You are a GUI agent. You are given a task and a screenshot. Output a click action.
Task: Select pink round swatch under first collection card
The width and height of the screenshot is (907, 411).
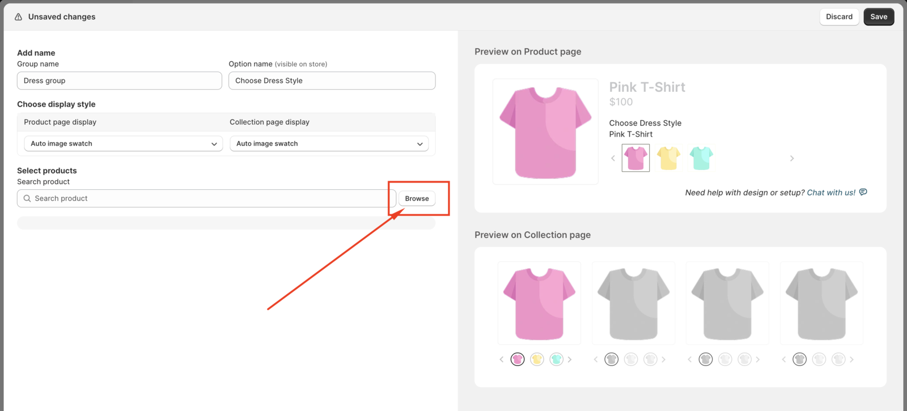point(518,359)
